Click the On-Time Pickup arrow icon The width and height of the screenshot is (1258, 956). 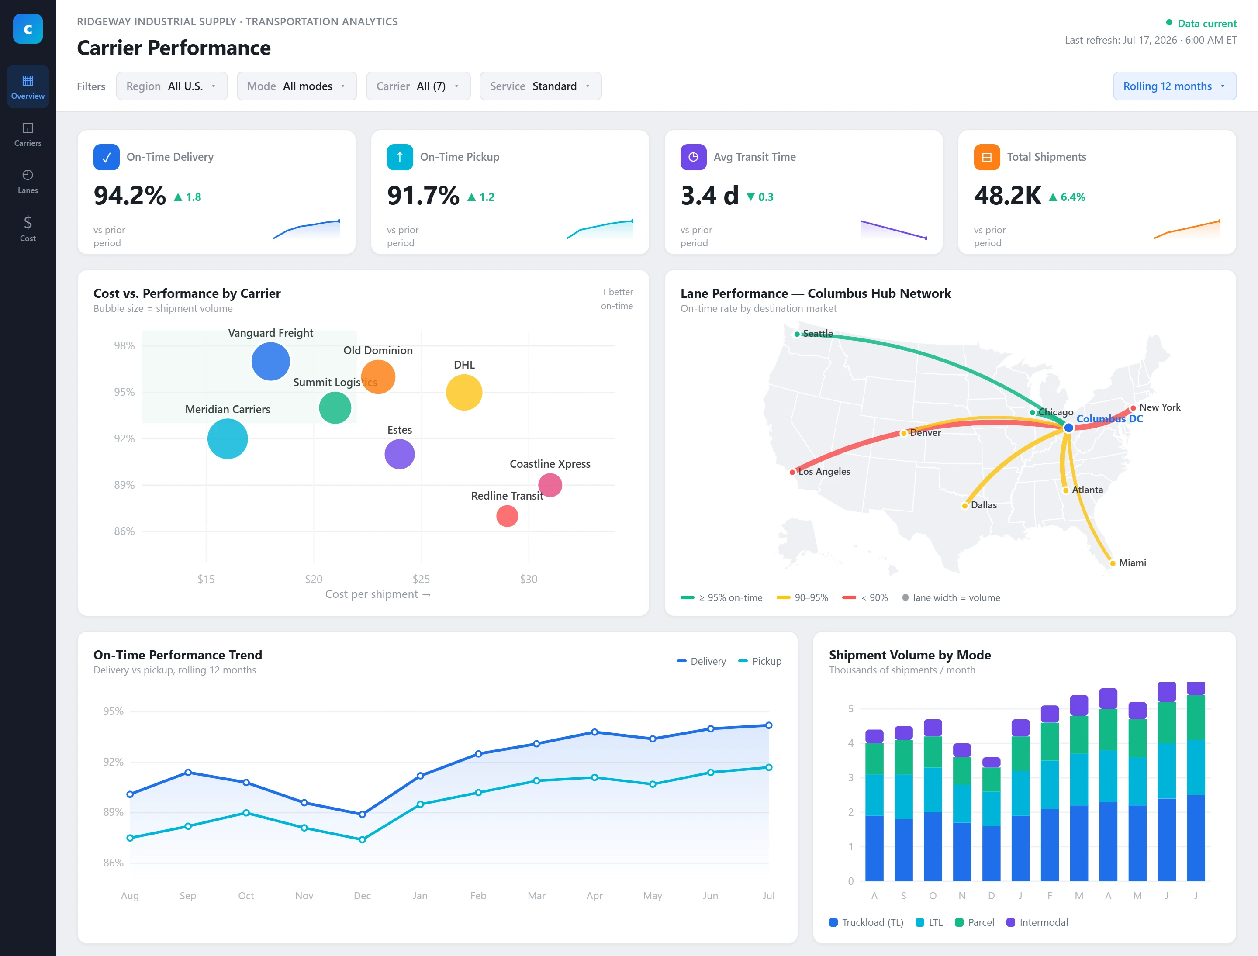coord(400,157)
